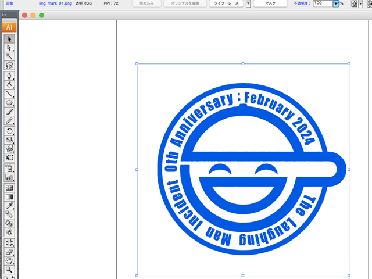Open the opacity slider popup arrow
This screenshot has width=372, height=279.
(336, 3)
